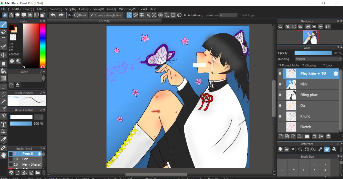Toggle the Clipping checkbox
Screen dimensions: 343x179
pos(303,65)
